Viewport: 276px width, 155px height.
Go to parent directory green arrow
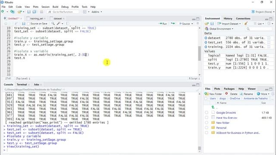click(x=213, y=107)
